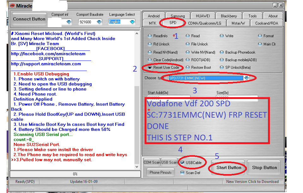Select the ReadInfo operation

pyautogui.click(x=150, y=36)
